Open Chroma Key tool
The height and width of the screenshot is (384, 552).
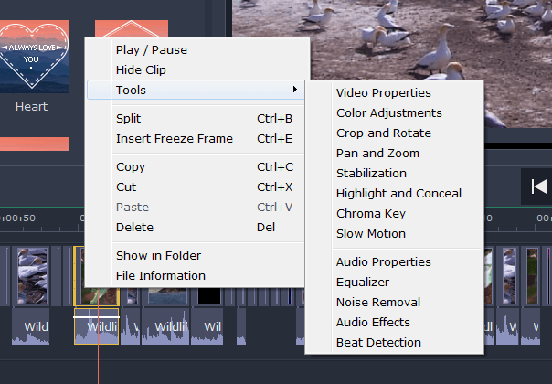pyautogui.click(x=371, y=213)
